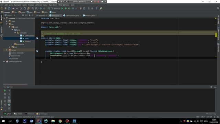Open the TODO tool window
The width and height of the screenshot is (220, 124).
[18, 114]
